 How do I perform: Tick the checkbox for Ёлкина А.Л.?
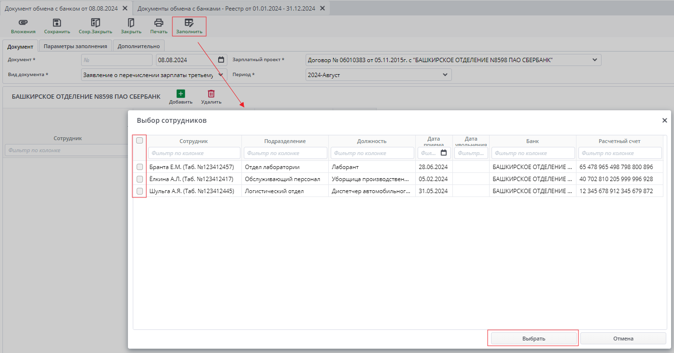coord(140,179)
